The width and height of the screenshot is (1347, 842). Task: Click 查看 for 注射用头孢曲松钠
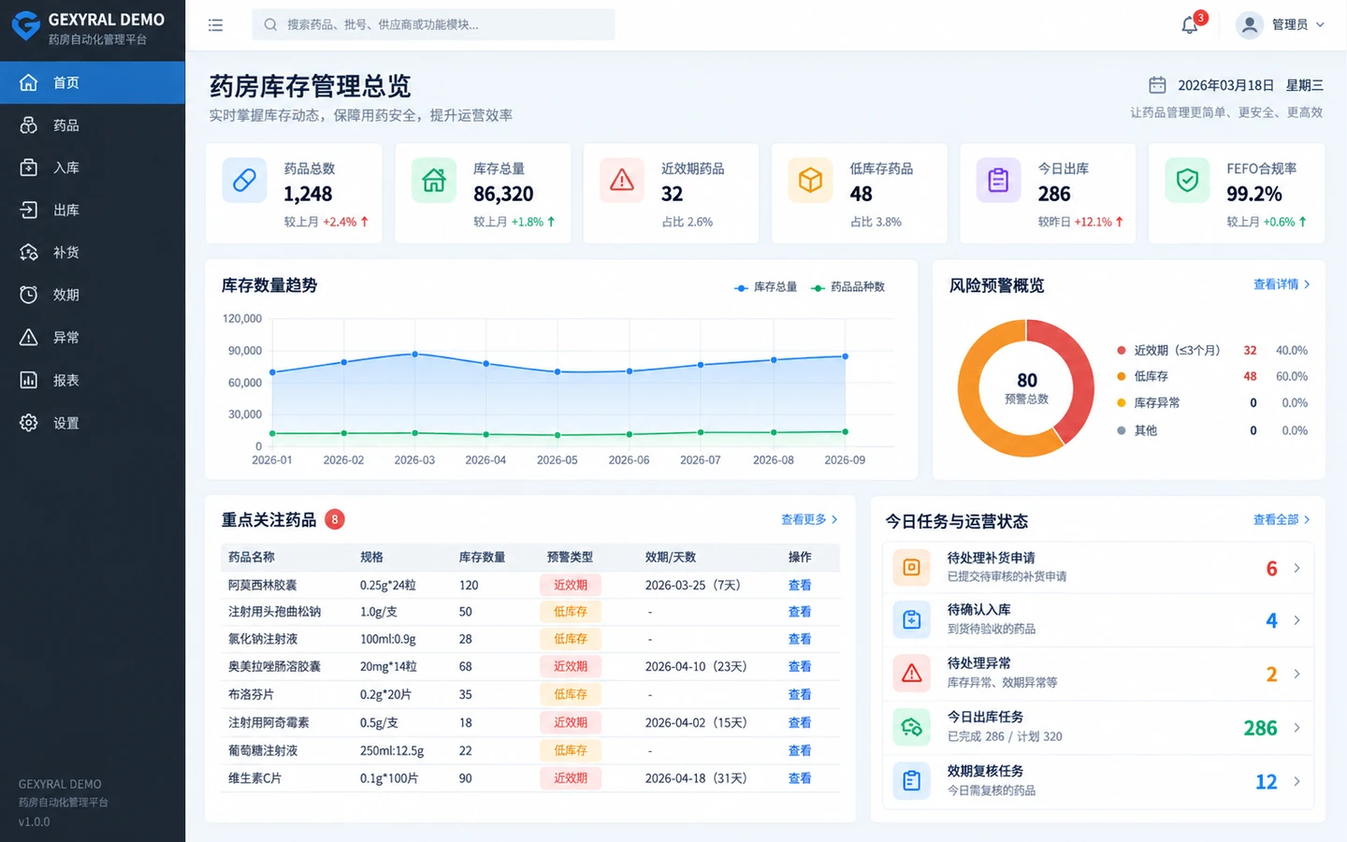pos(800,612)
